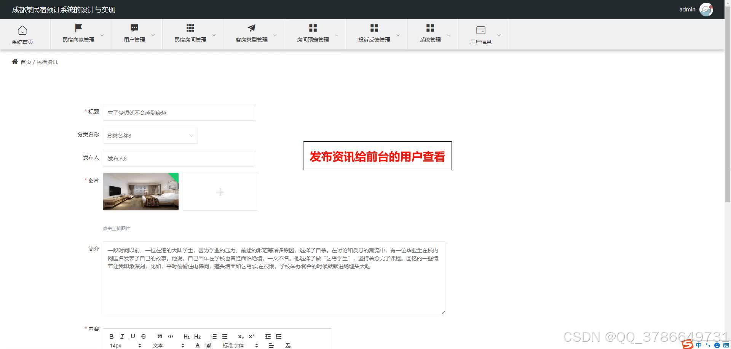Insert an ordered numbered list
Image resolution: width=731 pixels, height=349 pixels.
(214, 336)
